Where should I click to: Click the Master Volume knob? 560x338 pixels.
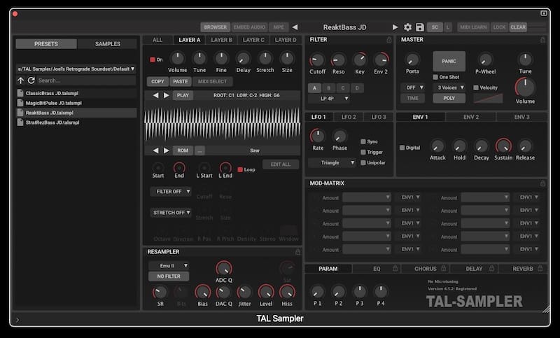(525, 87)
